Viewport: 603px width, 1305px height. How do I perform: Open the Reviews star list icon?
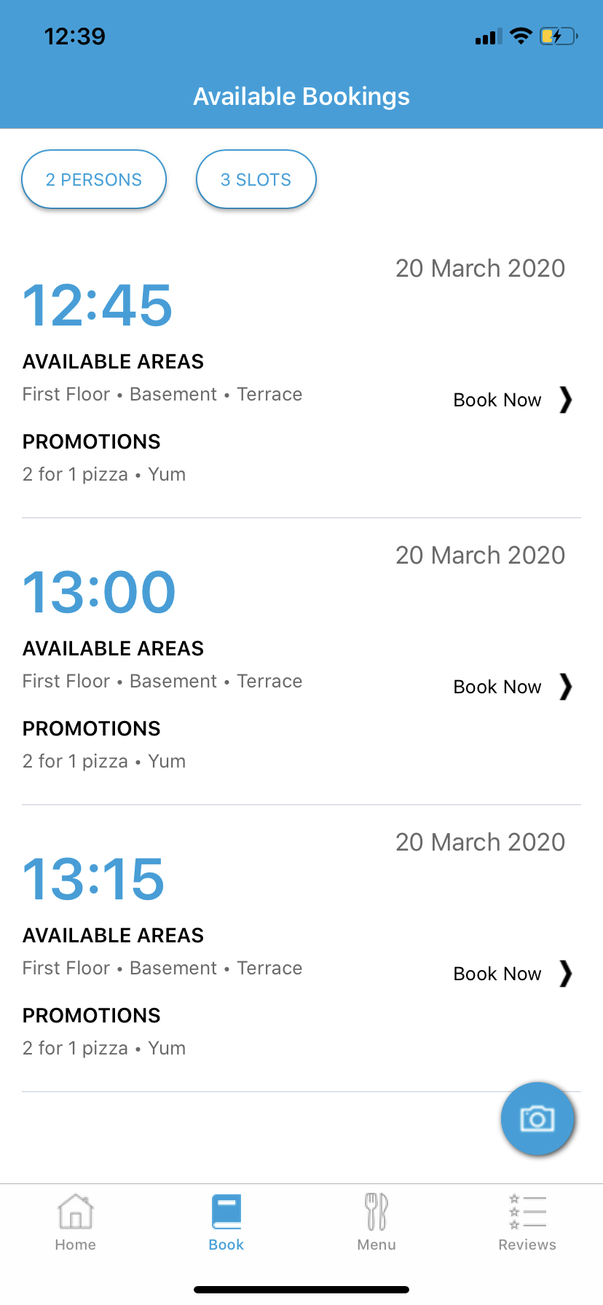527,1212
